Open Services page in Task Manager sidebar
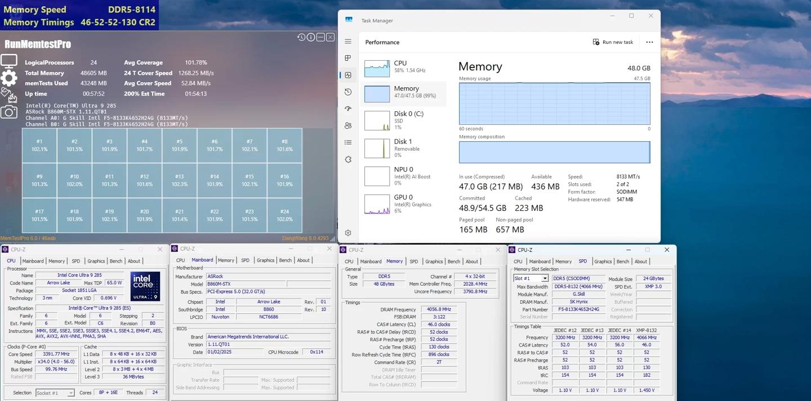 348,159
